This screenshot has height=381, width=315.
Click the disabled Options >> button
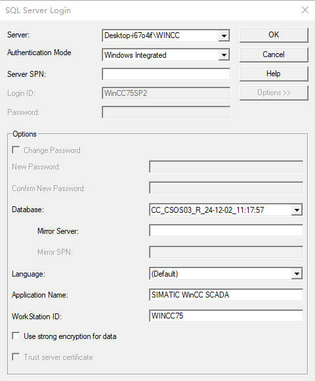click(x=274, y=93)
